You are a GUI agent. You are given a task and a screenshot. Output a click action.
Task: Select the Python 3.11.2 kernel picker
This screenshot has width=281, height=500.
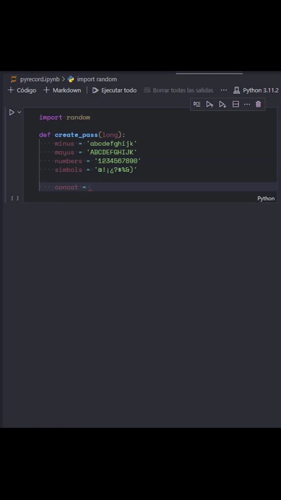256,90
